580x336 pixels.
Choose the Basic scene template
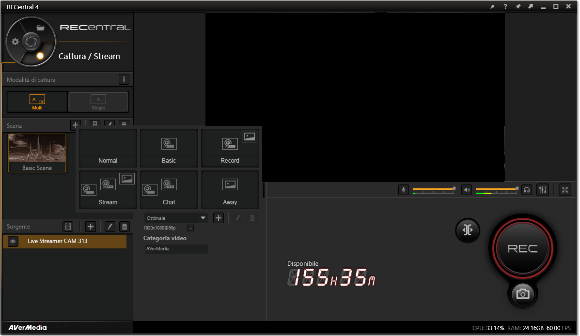(x=169, y=148)
